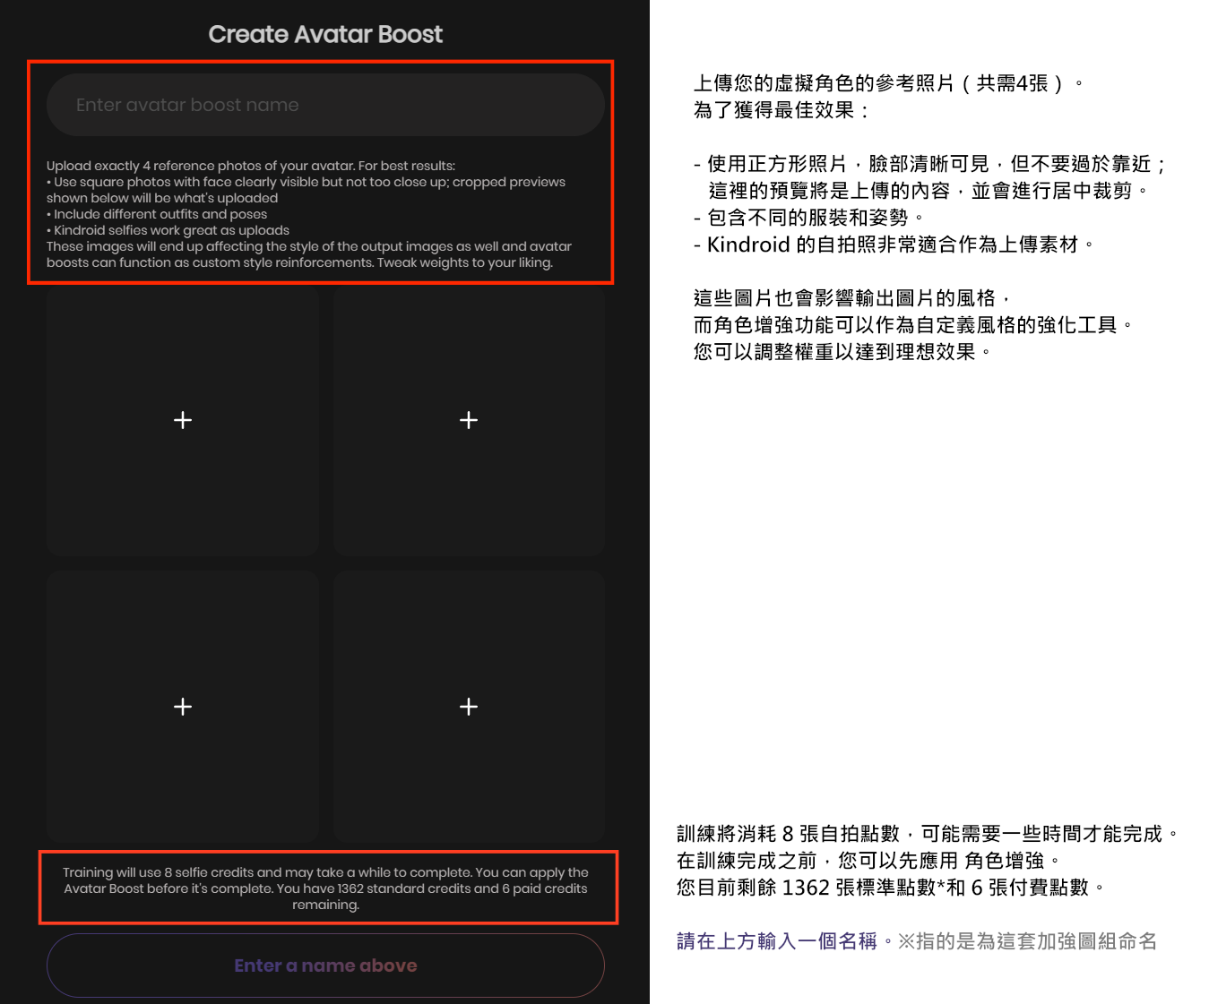
Task: Click the 'Upload exactly 4 reference photos' instruction line
Action: [x=251, y=166]
